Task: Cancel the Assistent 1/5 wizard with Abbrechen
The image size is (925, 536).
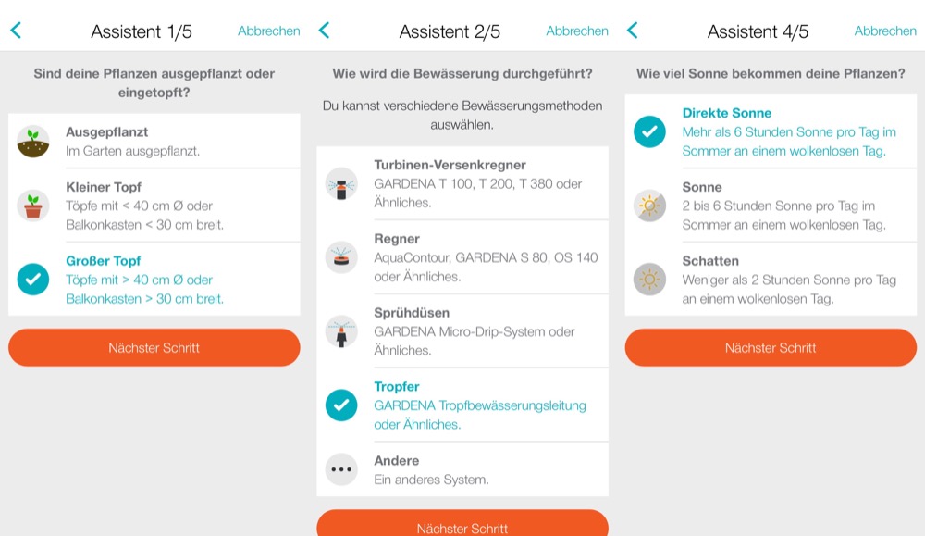Action: tap(269, 31)
